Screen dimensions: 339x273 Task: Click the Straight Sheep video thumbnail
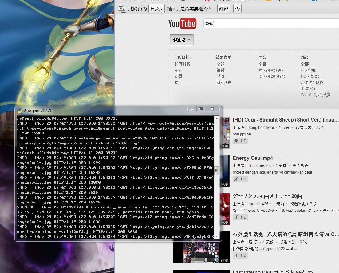pos(226,133)
